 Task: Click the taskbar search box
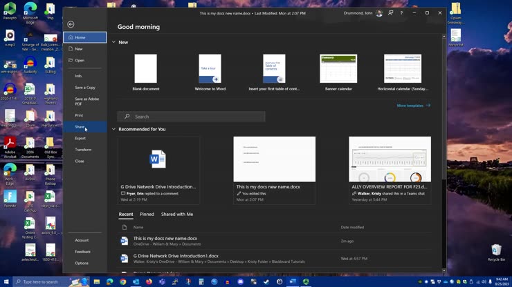[x=51, y=281]
